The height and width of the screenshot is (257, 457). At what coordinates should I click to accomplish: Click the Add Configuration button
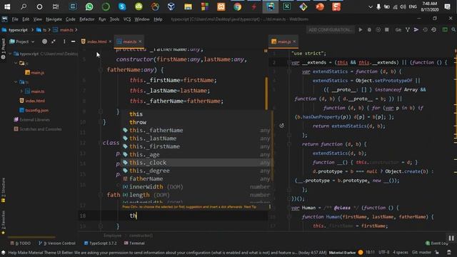330,30
